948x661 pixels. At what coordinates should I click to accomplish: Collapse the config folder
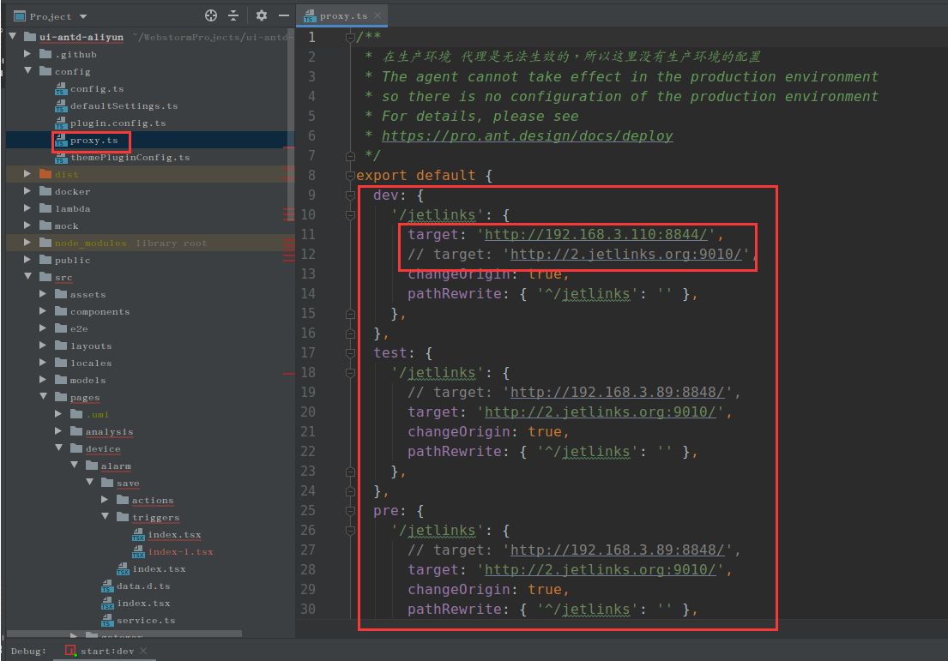coord(27,71)
